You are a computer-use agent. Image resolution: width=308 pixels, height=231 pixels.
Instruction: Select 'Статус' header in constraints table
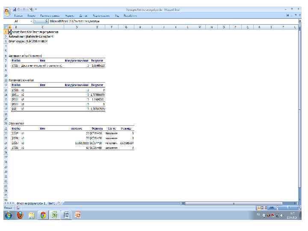(x=112, y=128)
